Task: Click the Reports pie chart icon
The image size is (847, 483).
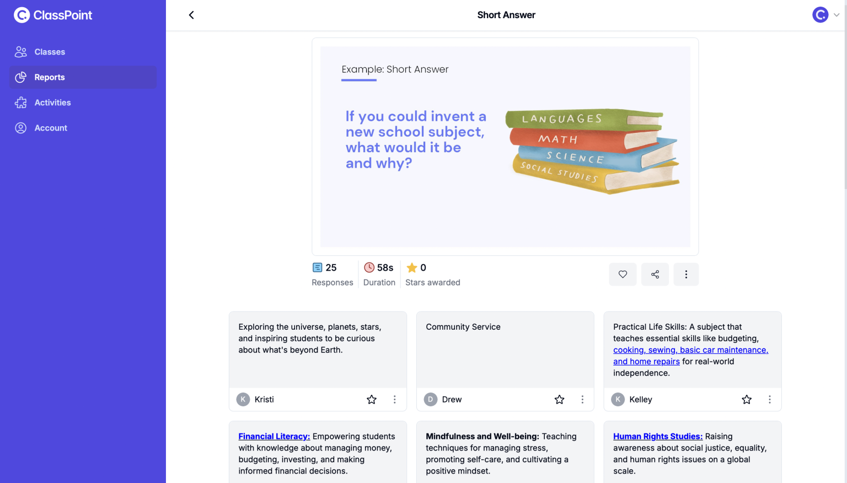Action: point(20,77)
